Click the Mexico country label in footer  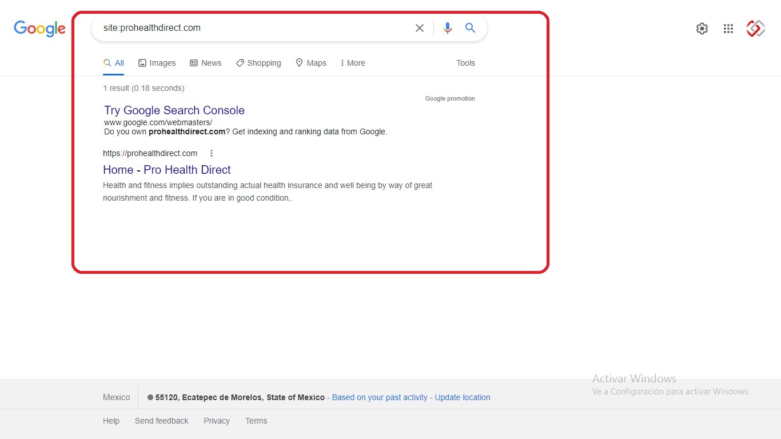pos(117,397)
